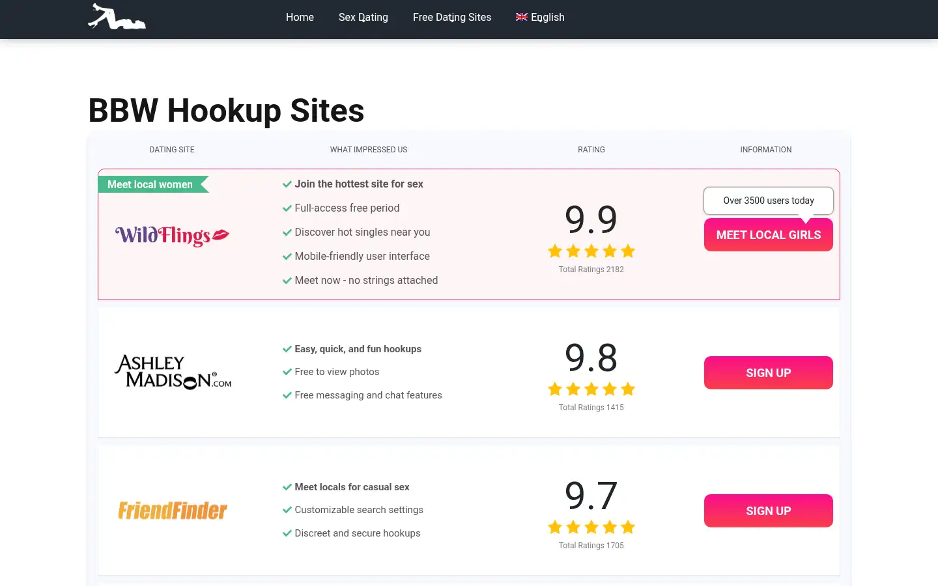The height and width of the screenshot is (586, 938).
Task: Click the WildFlings star rating
Action: [591, 251]
